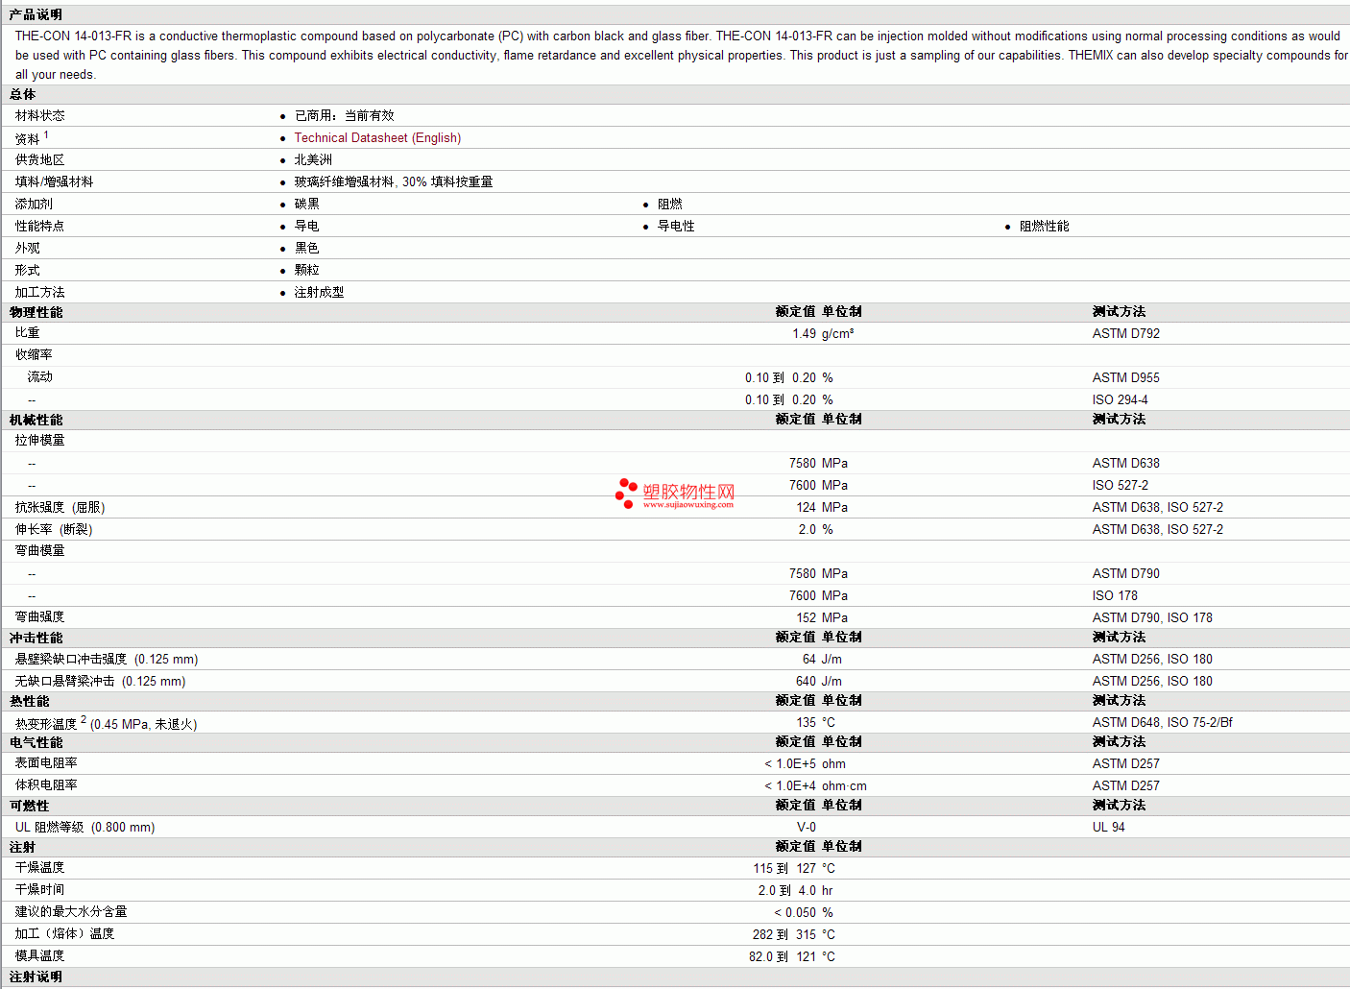Select the 124 MPa tensile strength value
Image resolution: width=1350 pixels, height=989 pixels.
[x=821, y=507]
